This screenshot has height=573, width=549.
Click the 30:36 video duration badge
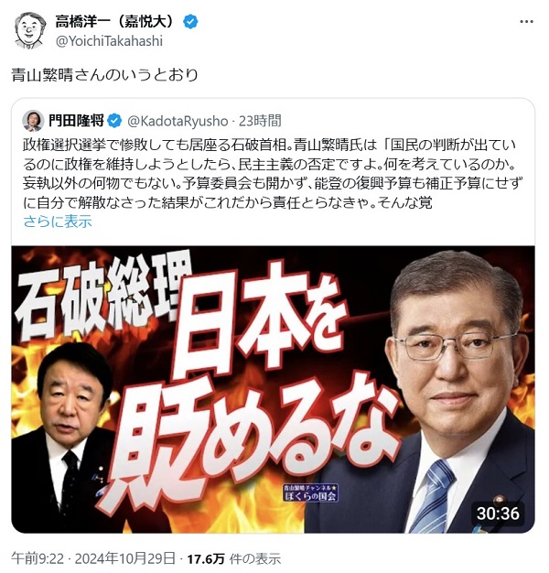(x=498, y=514)
